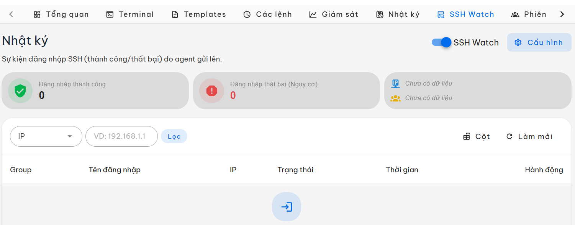575x225 pixels.
Task: Click the Giám sát chart line icon
Action: coord(313,15)
